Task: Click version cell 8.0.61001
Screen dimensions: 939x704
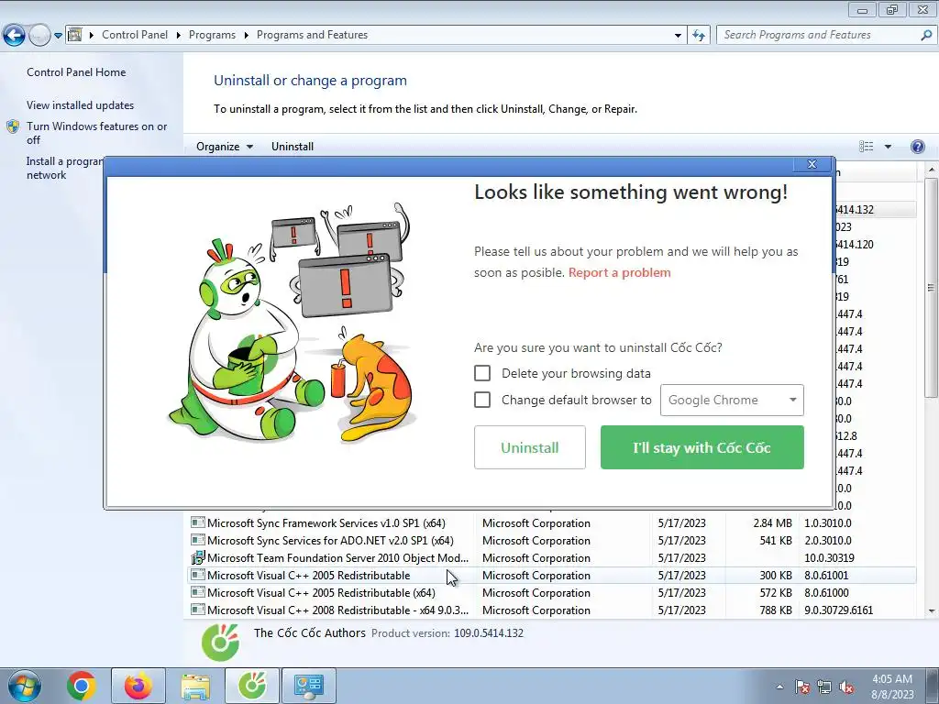Action: pos(826,576)
